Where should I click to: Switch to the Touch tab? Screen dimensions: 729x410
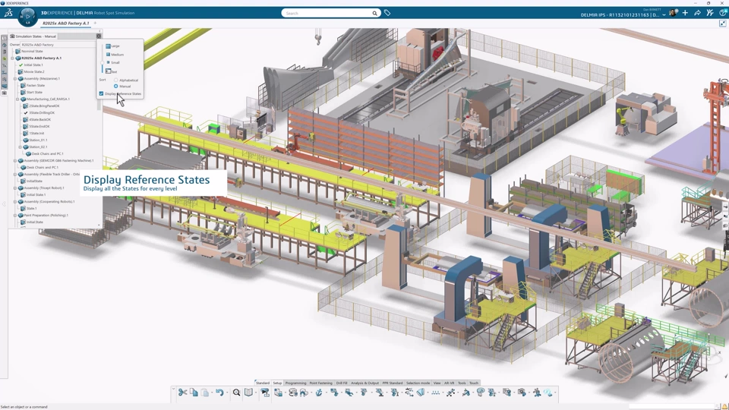point(474,383)
